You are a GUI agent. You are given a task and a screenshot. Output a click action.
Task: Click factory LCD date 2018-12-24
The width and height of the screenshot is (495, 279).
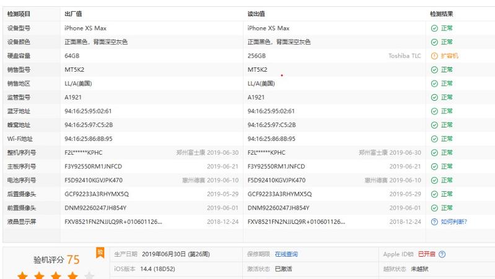pyautogui.click(x=222, y=221)
